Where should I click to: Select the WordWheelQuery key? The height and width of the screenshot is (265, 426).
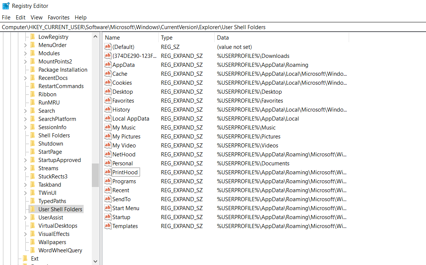click(60, 250)
